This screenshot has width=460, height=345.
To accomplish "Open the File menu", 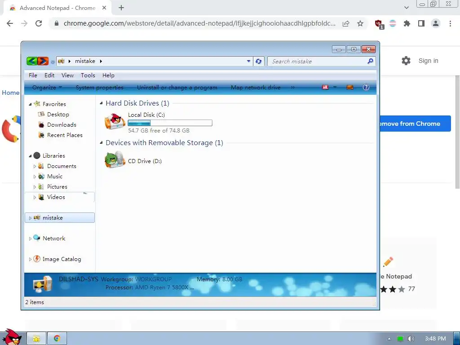I will [x=33, y=75].
